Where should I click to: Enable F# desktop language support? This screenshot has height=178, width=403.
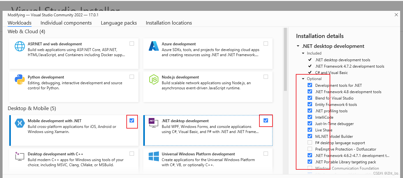[x=310, y=143]
